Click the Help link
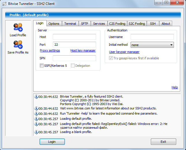186x150 pixels. tap(175, 87)
